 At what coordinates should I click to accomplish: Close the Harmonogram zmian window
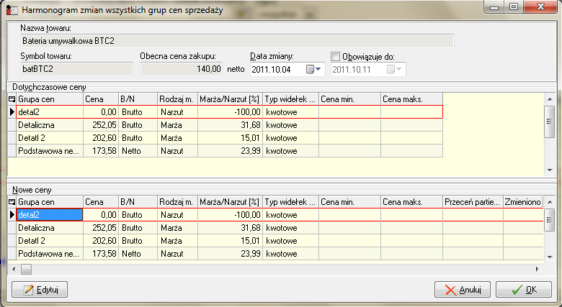(x=541, y=6)
